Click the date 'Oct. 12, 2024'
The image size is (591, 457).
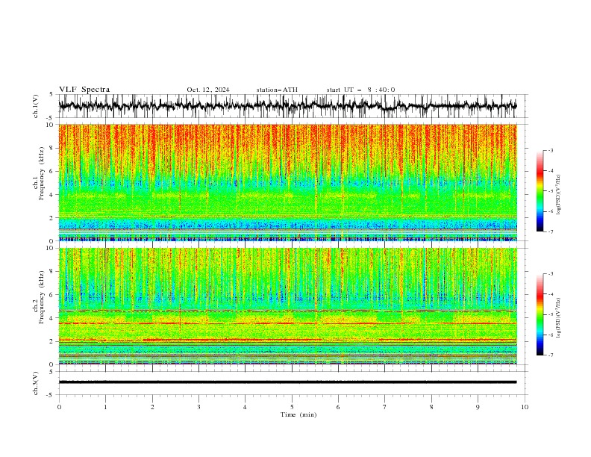click(208, 90)
